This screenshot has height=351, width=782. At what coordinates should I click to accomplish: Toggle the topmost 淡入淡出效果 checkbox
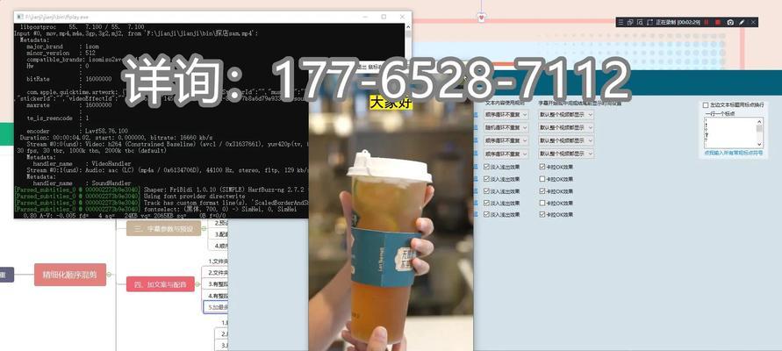[x=487, y=167]
